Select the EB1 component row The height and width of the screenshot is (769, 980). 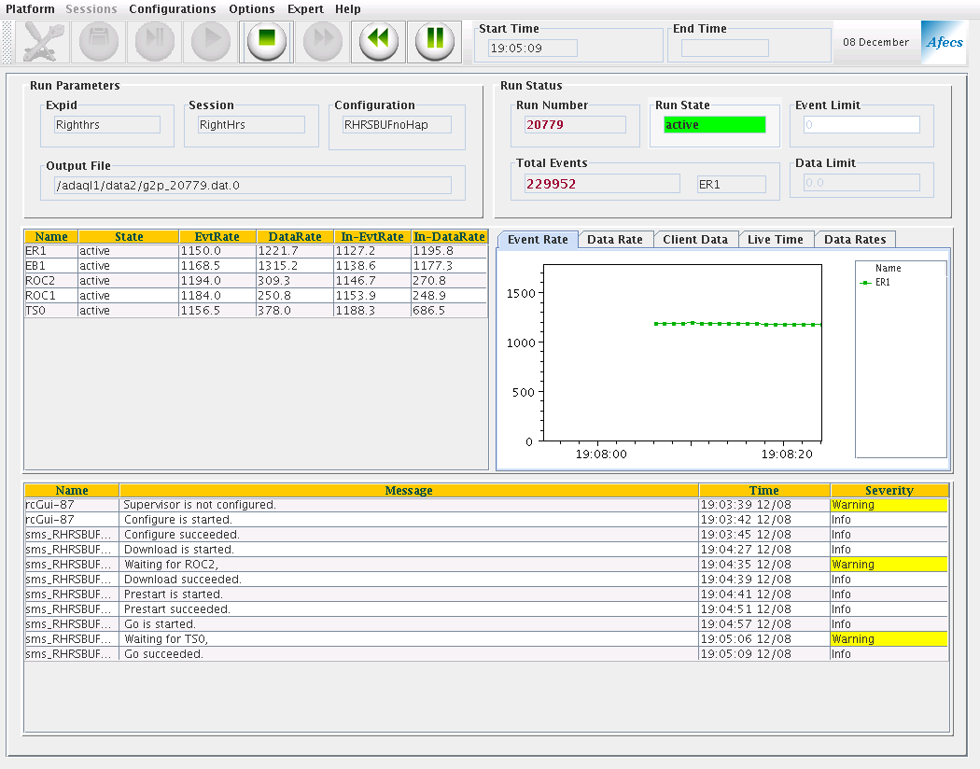coord(256,265)
